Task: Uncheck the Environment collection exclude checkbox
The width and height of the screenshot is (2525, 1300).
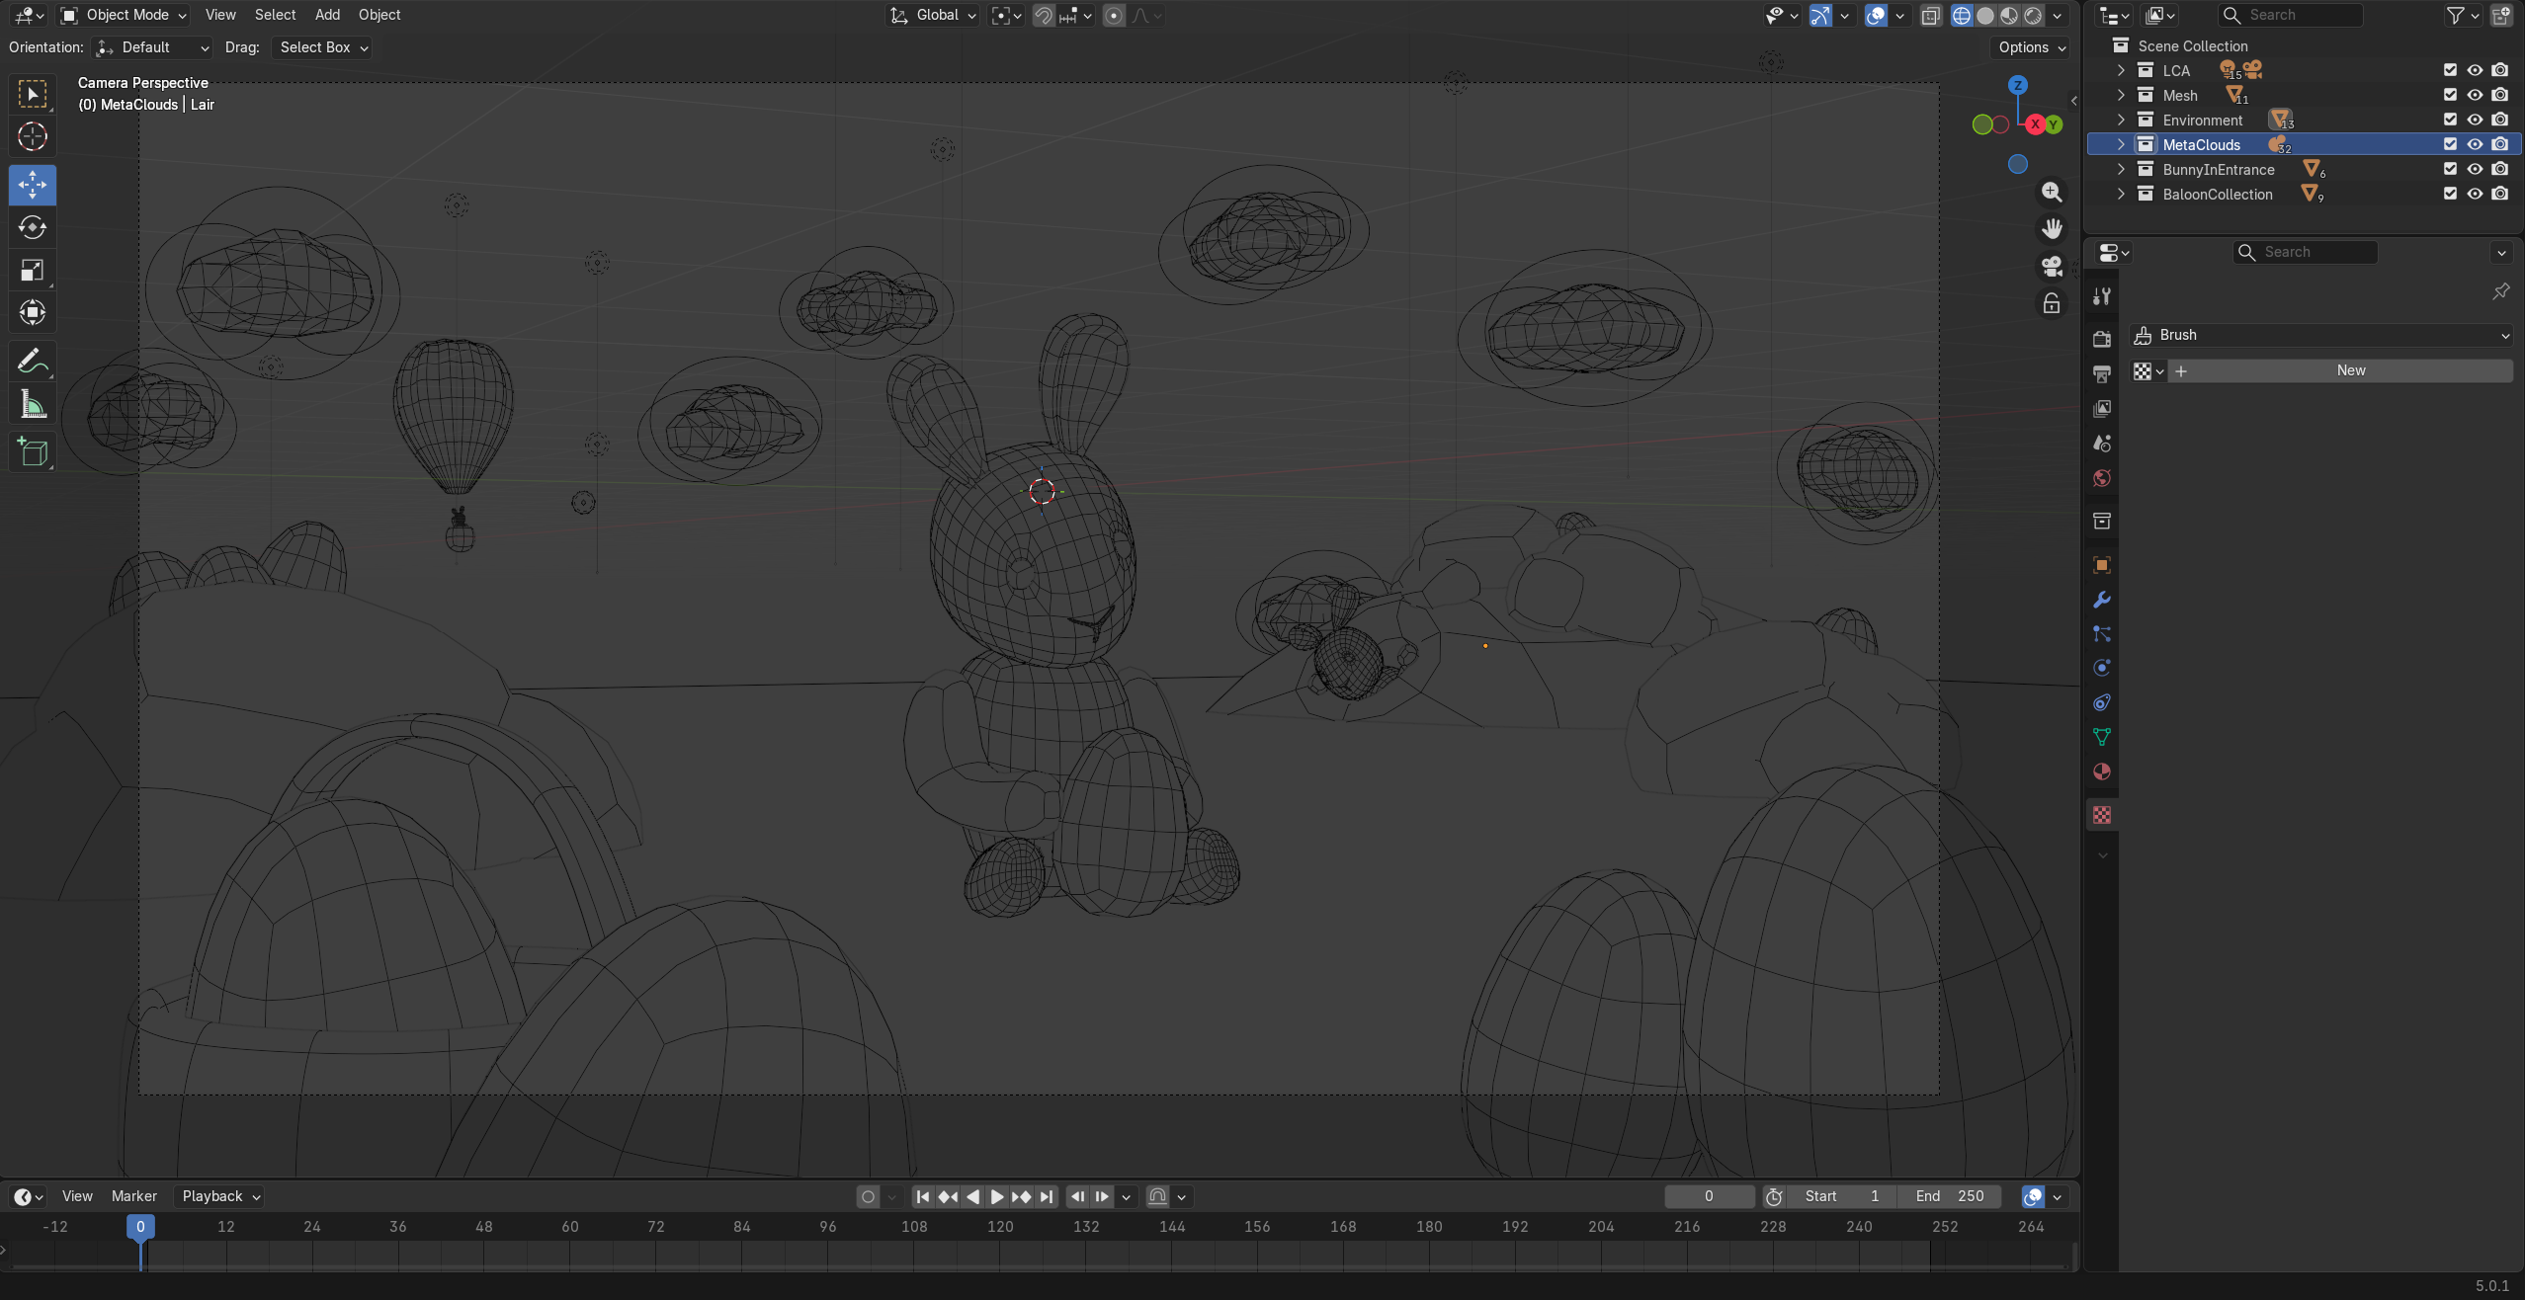Action: (2450, 120)
